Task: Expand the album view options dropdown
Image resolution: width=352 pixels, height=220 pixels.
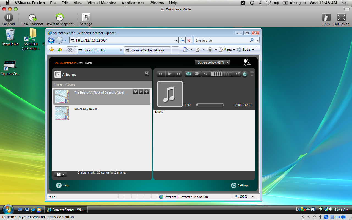Action: coord(61,174)
